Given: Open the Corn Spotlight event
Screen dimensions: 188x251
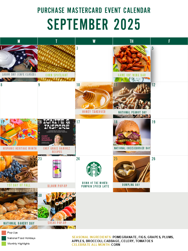Looking at the screenshot, I should (56, 63).
